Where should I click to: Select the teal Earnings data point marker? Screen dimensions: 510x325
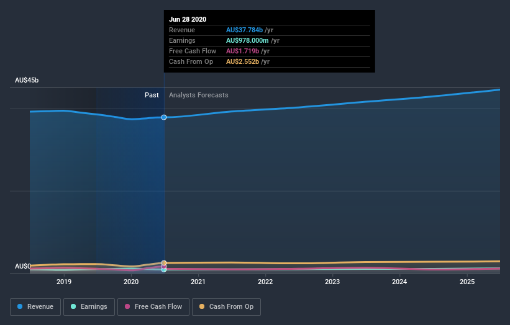pyautogui.click(x=164, y=270)
